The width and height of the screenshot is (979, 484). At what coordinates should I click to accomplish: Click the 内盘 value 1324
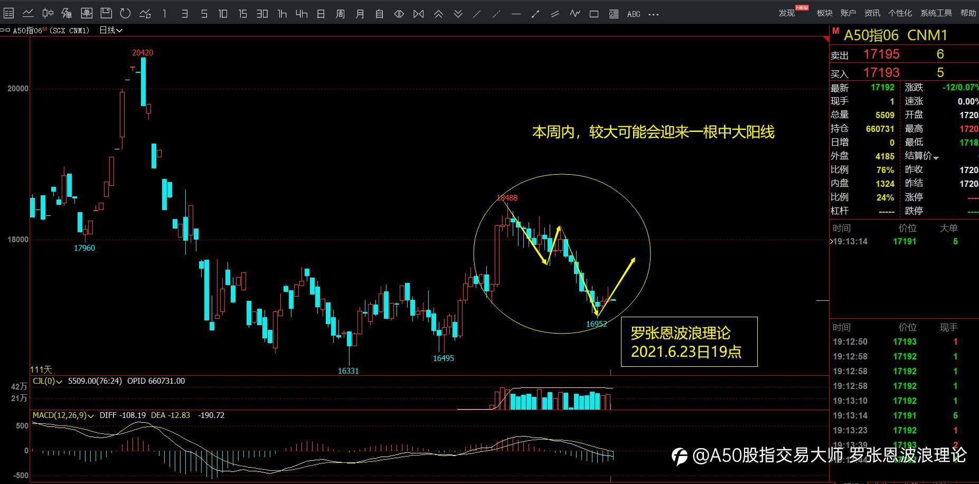click(x=884, y=184)
